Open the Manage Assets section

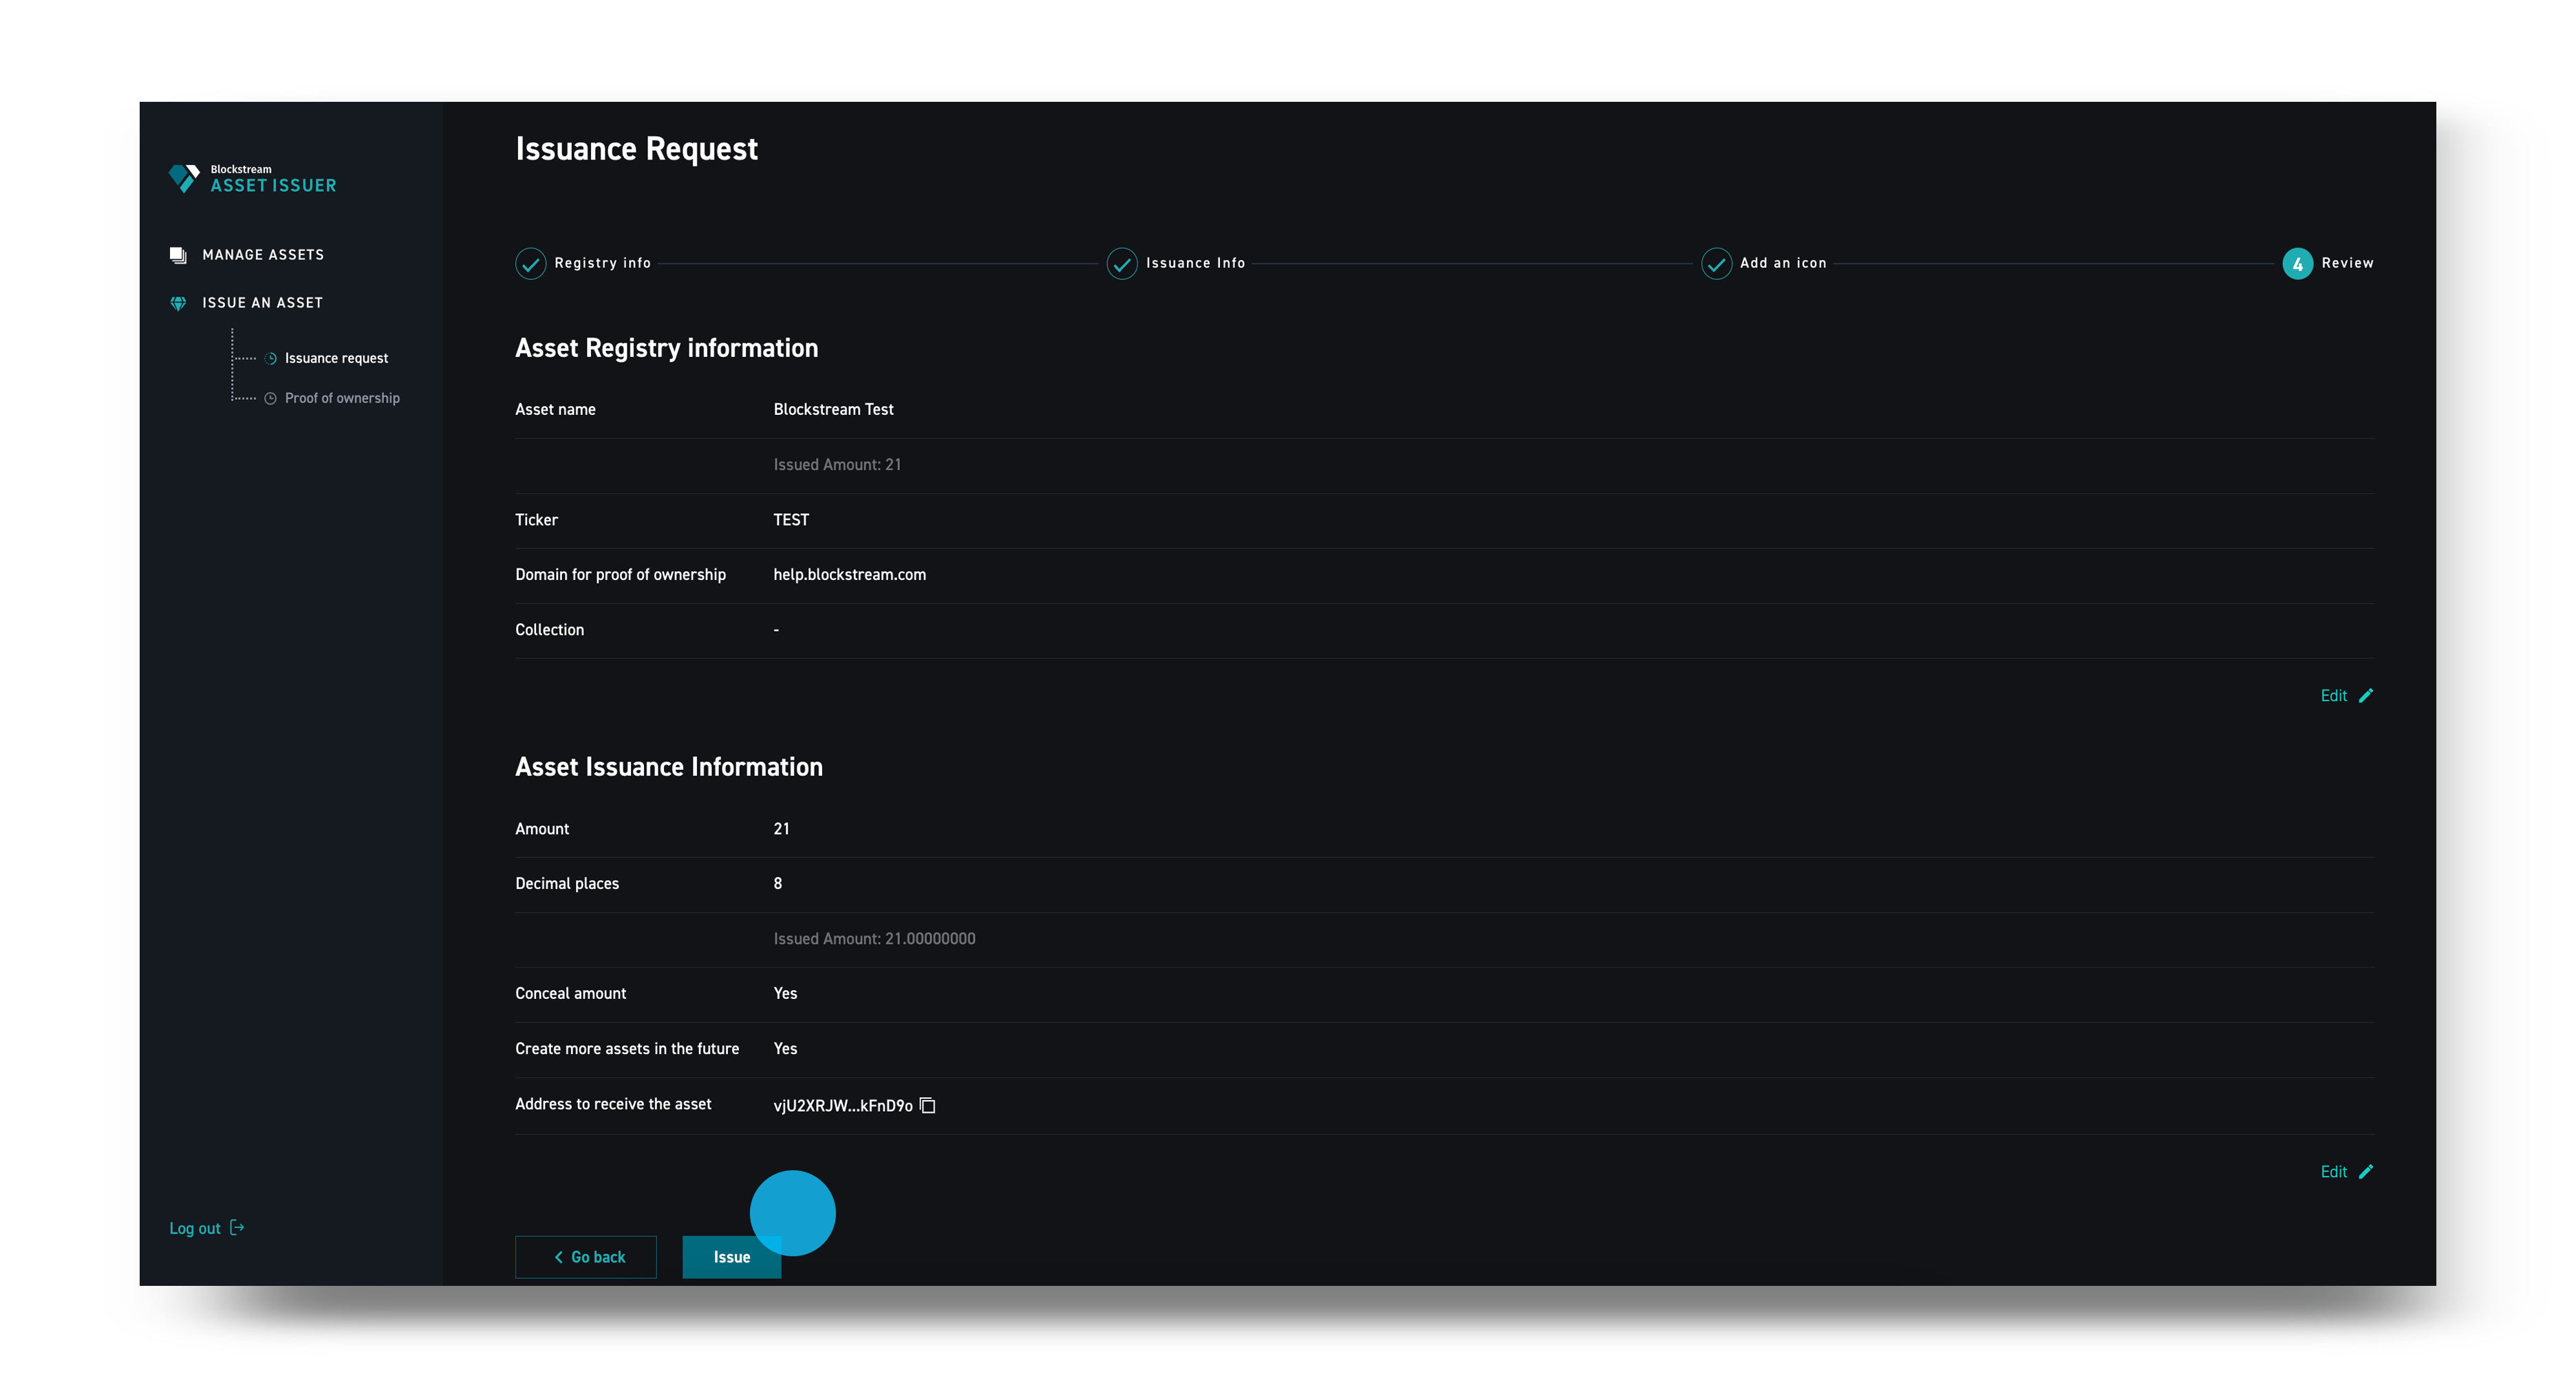(262, 254)
